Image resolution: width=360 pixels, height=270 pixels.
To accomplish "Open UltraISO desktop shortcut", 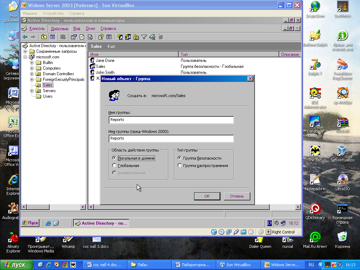I will [x=342, y=182].
